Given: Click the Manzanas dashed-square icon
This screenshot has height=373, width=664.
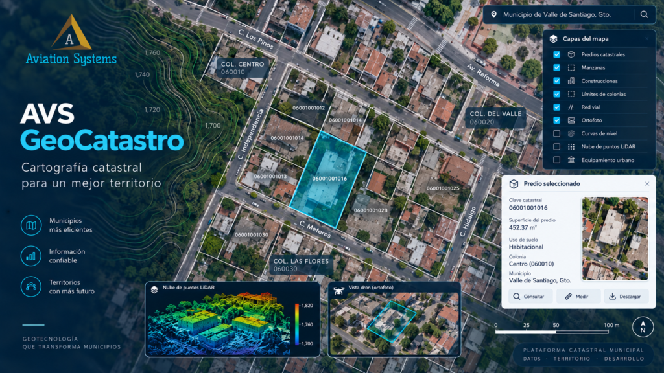Looking at the screenshot, I should coord(571,67).
